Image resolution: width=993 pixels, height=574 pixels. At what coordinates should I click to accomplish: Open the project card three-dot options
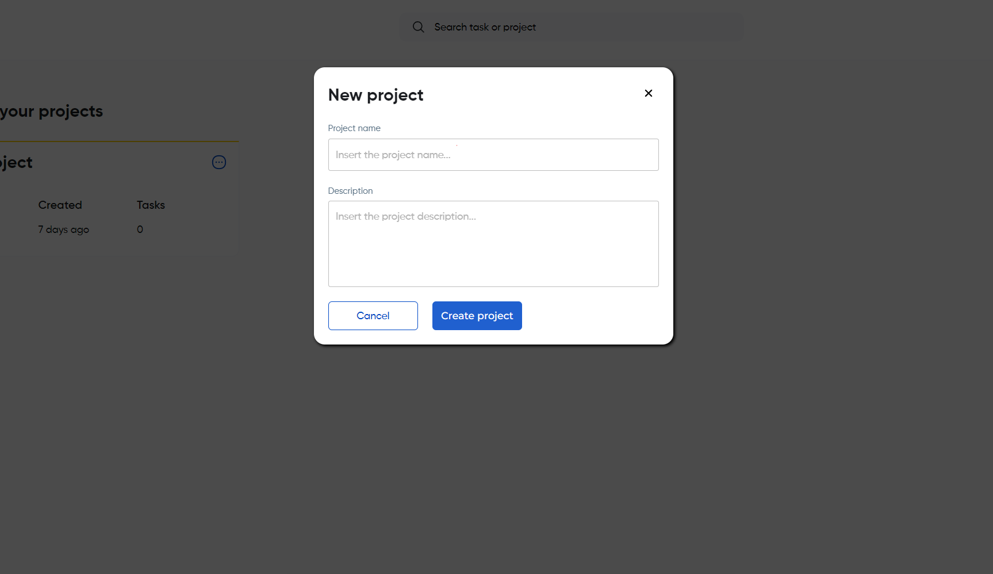219,162
